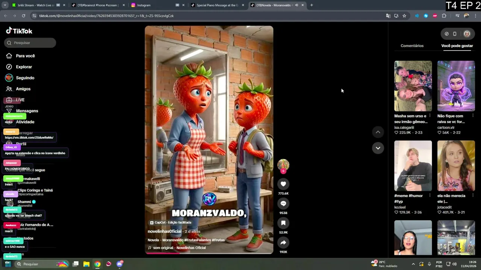This screenshot has width=481, height=270.
Task: Open weather widget 26°C Parc. nublado
Action: click(x=384, y=264)
